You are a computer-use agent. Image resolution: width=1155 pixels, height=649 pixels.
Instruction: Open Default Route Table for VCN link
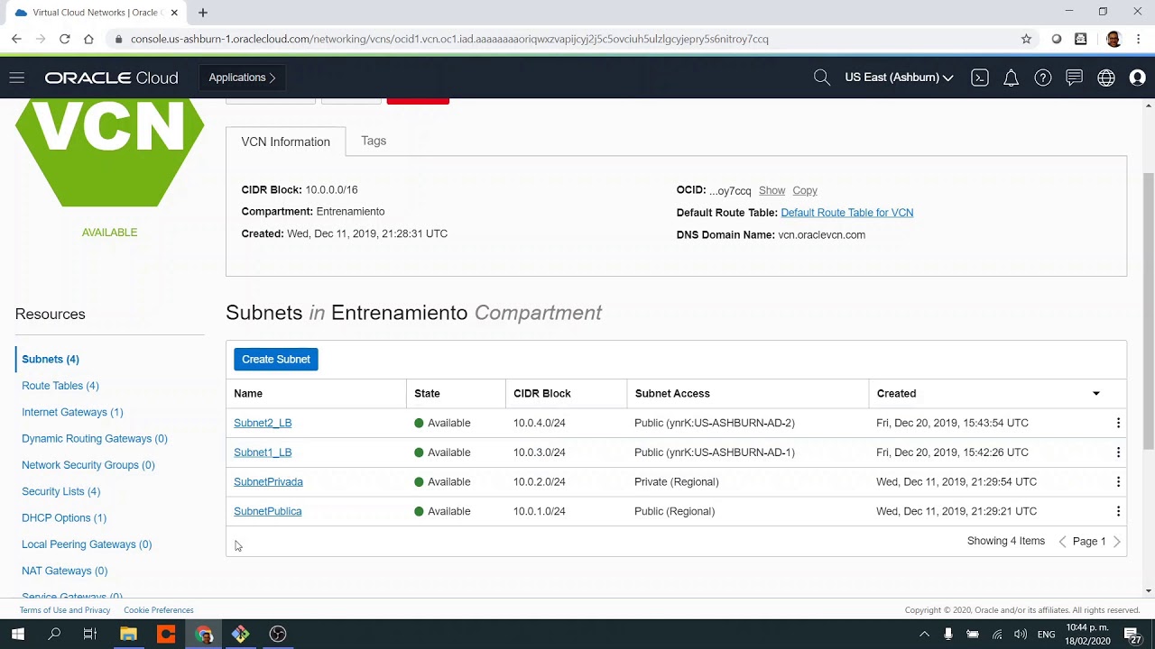click(846, 213)
